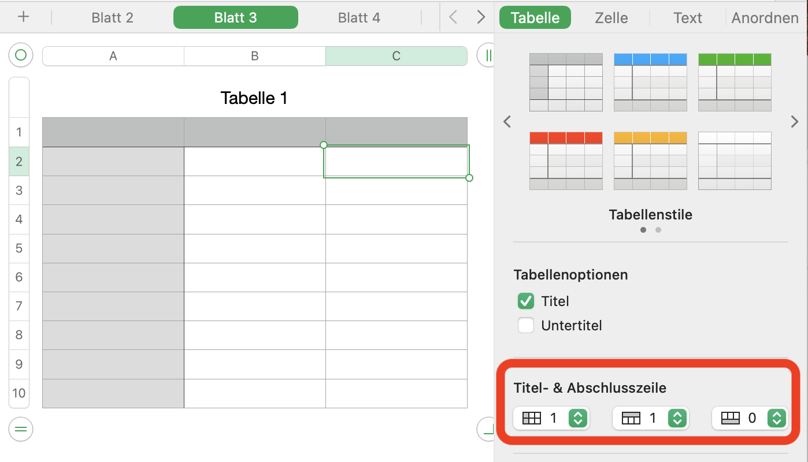This screenshot has width=808, height=462.
Task: Click the header columns count icon
Action: [531, 418]
